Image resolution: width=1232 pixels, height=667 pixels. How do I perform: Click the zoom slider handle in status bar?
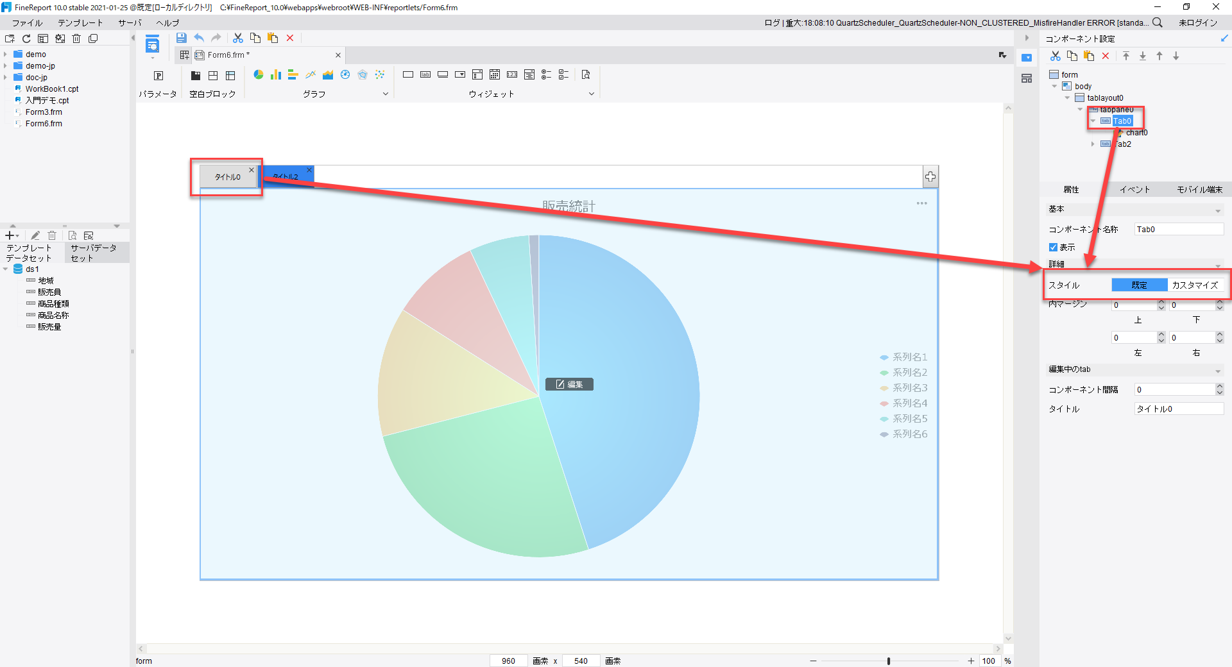[x=889, y=661]
